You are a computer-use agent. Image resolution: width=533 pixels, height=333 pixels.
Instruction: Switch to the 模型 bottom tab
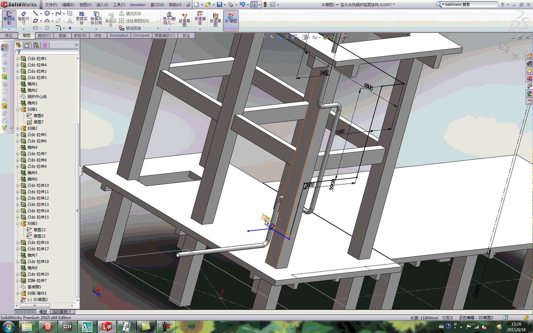point(43,312)
